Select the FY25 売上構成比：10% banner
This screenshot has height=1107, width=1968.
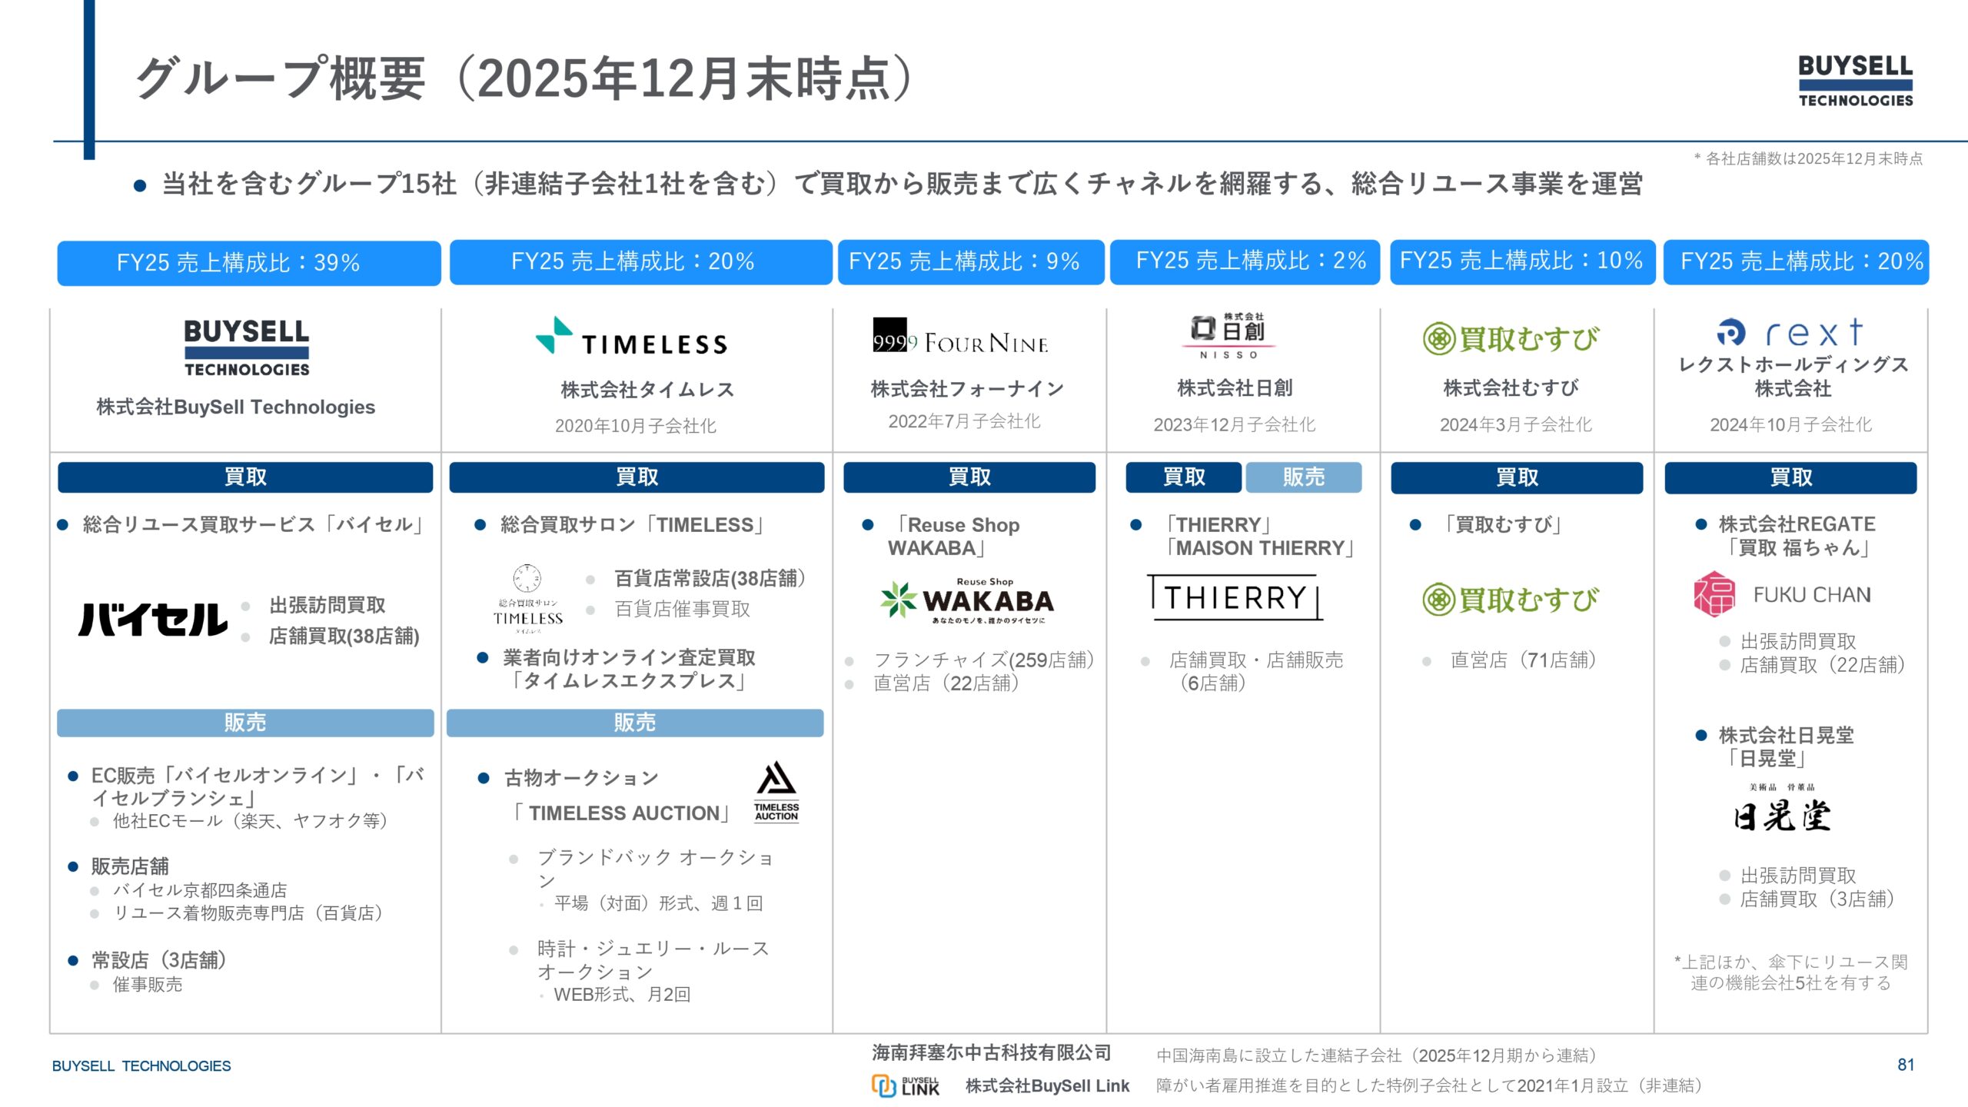pos(1522,261)
